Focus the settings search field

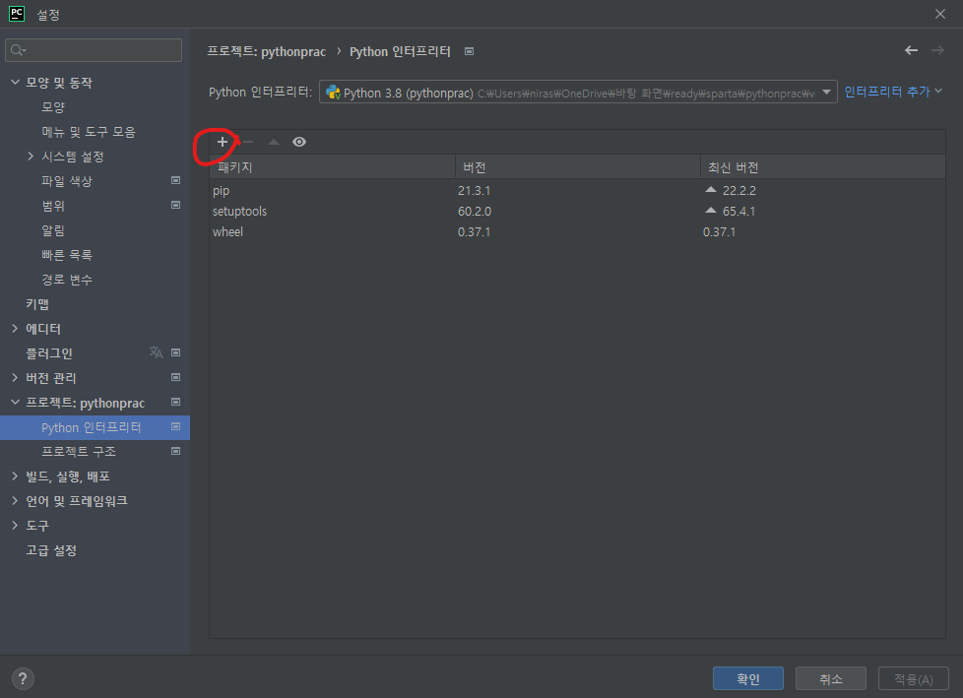[94, 50]
